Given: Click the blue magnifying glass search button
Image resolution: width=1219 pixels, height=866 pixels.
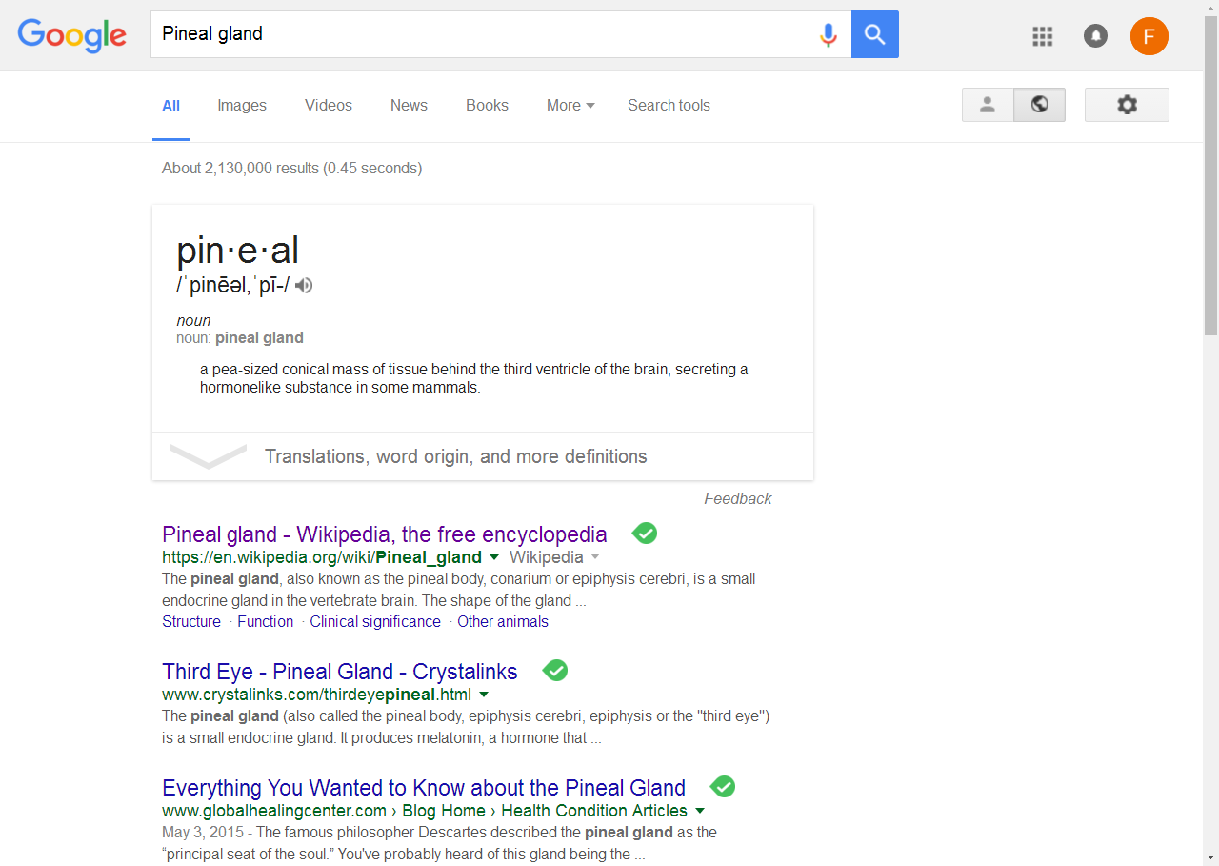Looking at the screenshot, I should (x=875, y=35).
